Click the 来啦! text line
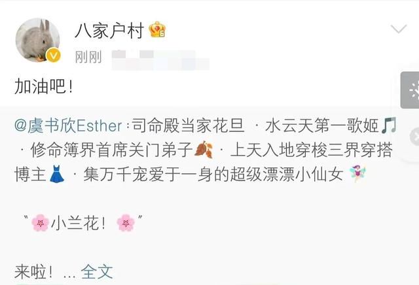Image resolution: width=419 pixels, height=285 pixels. pyautogui.click(x=33, y=272)
